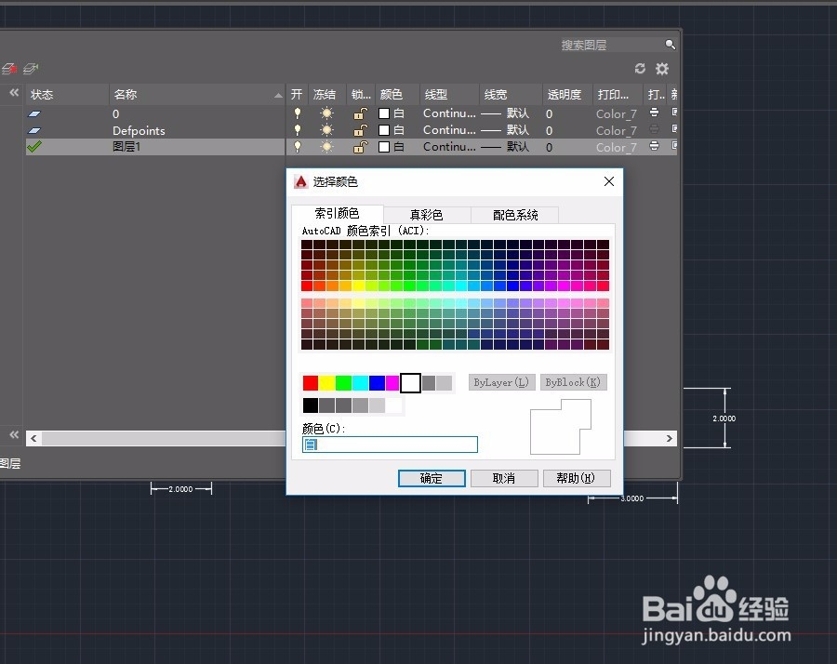837x664 pixels.
Task: Select the 图层1 layer name
Action: (126, 146)
